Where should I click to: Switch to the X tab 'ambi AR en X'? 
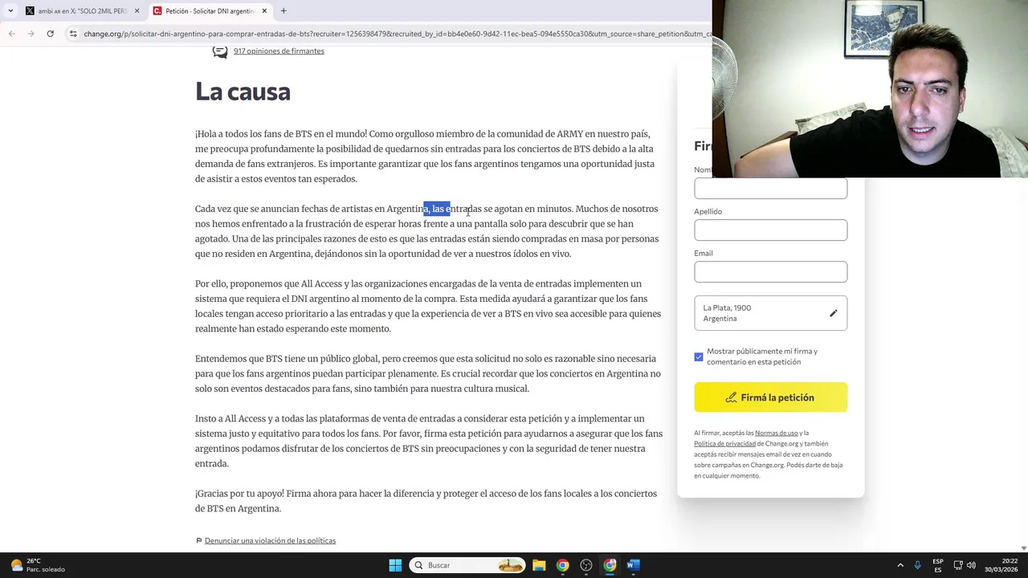[x=81, y=11]
